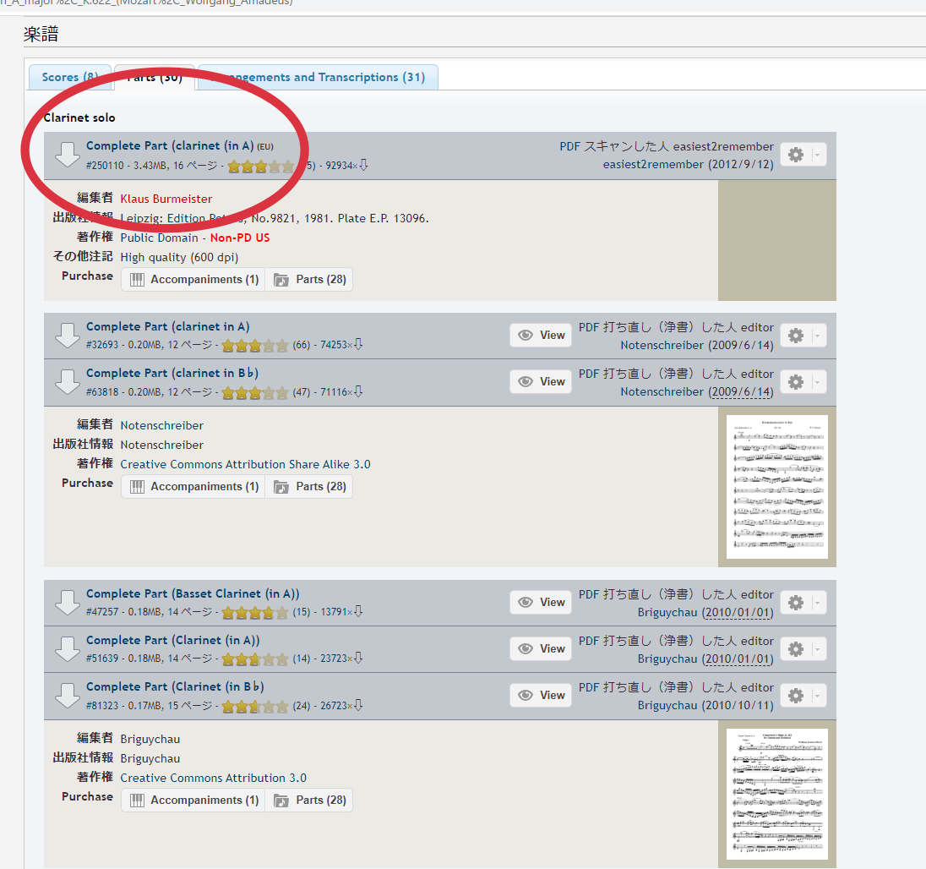The width and height of the screenshot is (926, 869).
Task: Open gear dropdown for easiest2remember file
Action: (803, 155)
